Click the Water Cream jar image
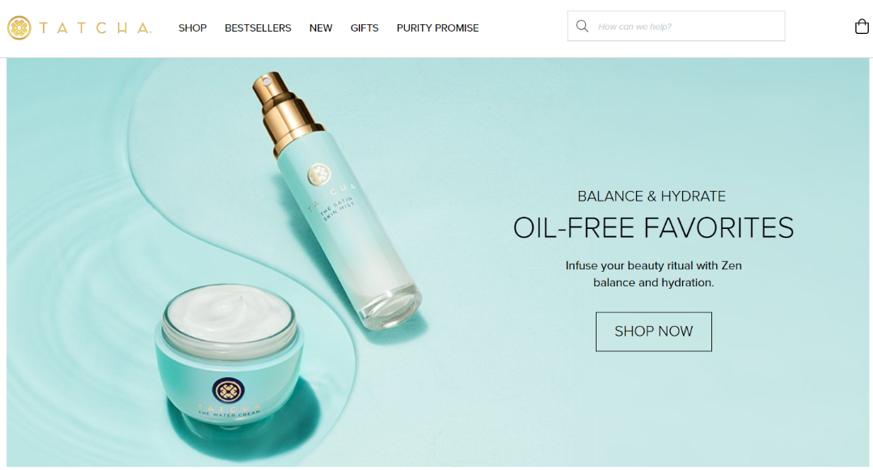Viewport: 873px width, 470px height. pos(229,355)
